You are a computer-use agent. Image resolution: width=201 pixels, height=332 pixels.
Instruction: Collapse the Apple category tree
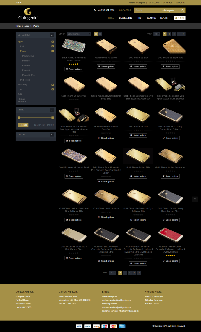point(52,41)
